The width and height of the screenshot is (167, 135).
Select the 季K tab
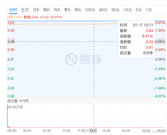pos(67,10)
